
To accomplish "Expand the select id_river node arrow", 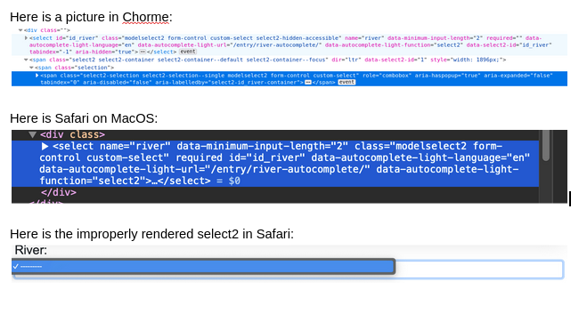I will [x=26, y=38].
